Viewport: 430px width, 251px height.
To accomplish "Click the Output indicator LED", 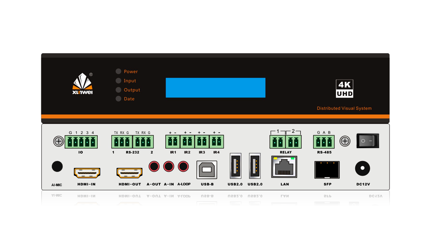I will [x=119, y=90].
